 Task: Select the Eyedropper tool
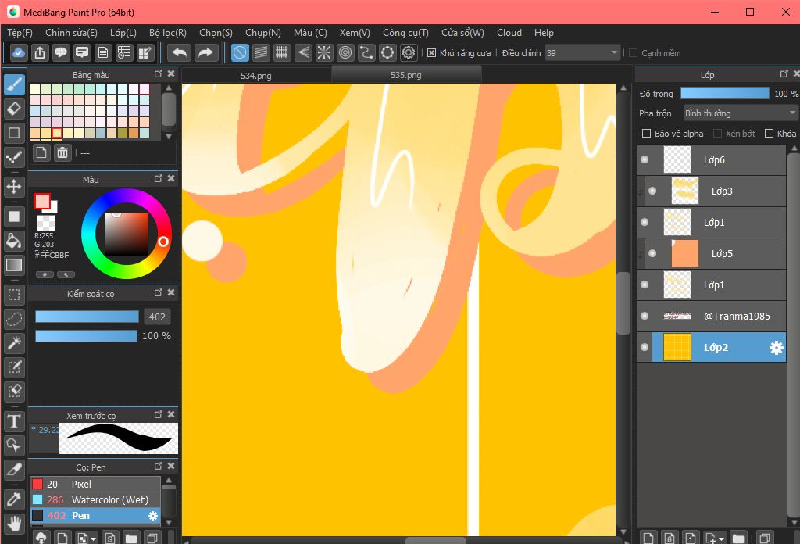tap(14, 499)
